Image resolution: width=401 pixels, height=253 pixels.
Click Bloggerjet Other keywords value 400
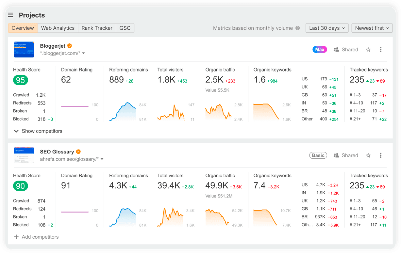click(x=324, y=119)
